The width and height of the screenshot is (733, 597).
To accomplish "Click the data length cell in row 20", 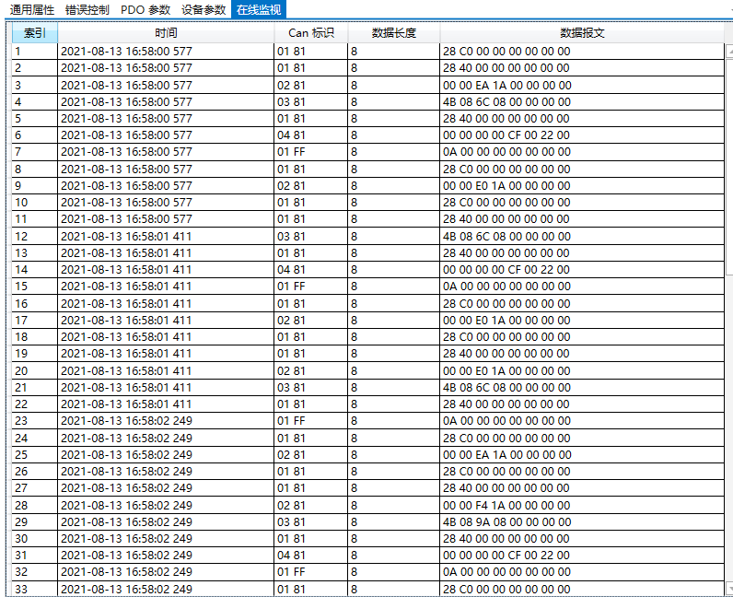I will [393, 370].
